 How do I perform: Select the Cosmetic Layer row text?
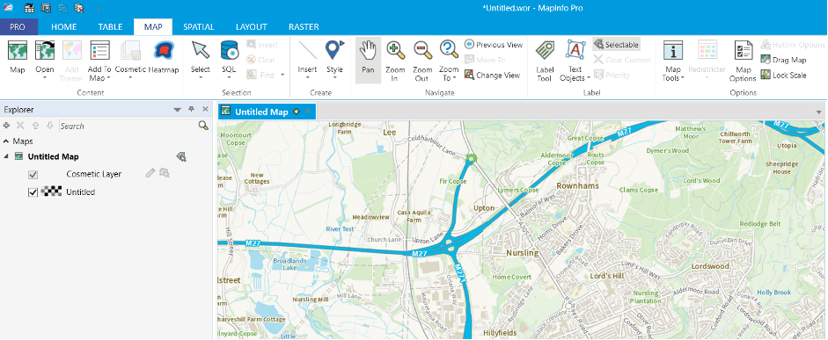(x=94, y=174)
